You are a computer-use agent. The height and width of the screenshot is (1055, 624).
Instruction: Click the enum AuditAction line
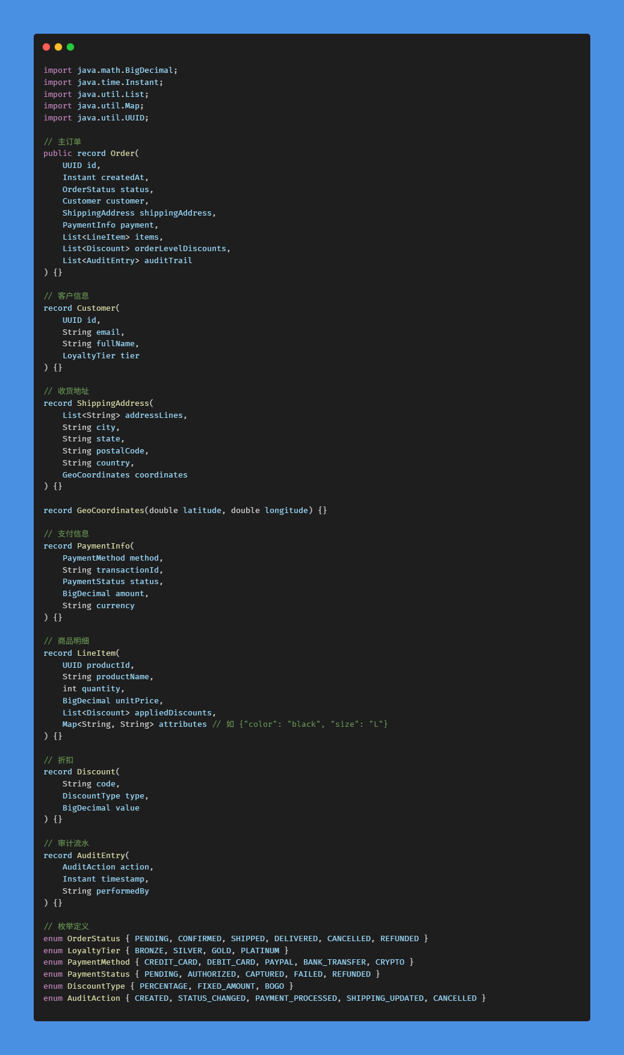(265, 998)
